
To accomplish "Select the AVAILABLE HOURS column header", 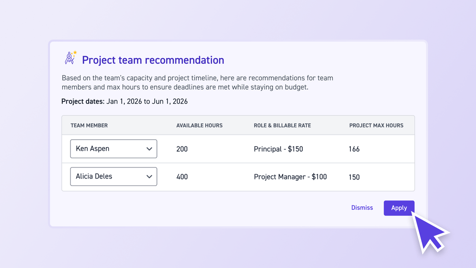I will [x=199, y=125].
